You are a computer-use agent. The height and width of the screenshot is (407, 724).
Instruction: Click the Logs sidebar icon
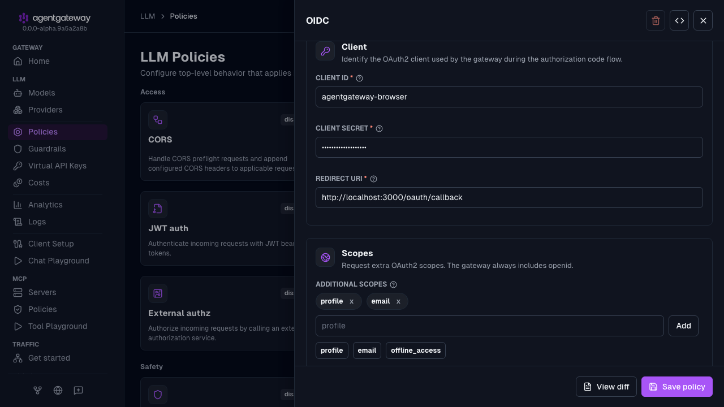coord(18,222)
